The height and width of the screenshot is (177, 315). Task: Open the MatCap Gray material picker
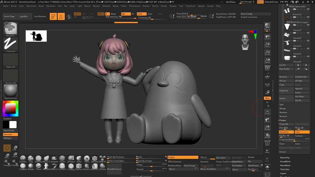tap(10, 92)
